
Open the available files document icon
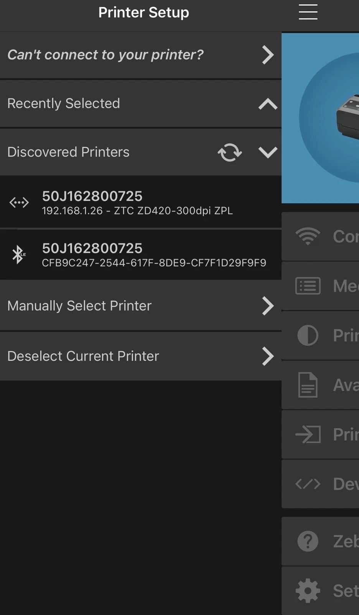point(308,385)
